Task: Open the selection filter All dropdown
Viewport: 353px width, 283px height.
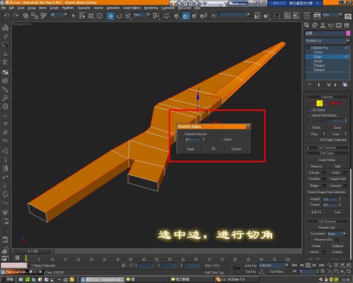Action: (59, 15)
